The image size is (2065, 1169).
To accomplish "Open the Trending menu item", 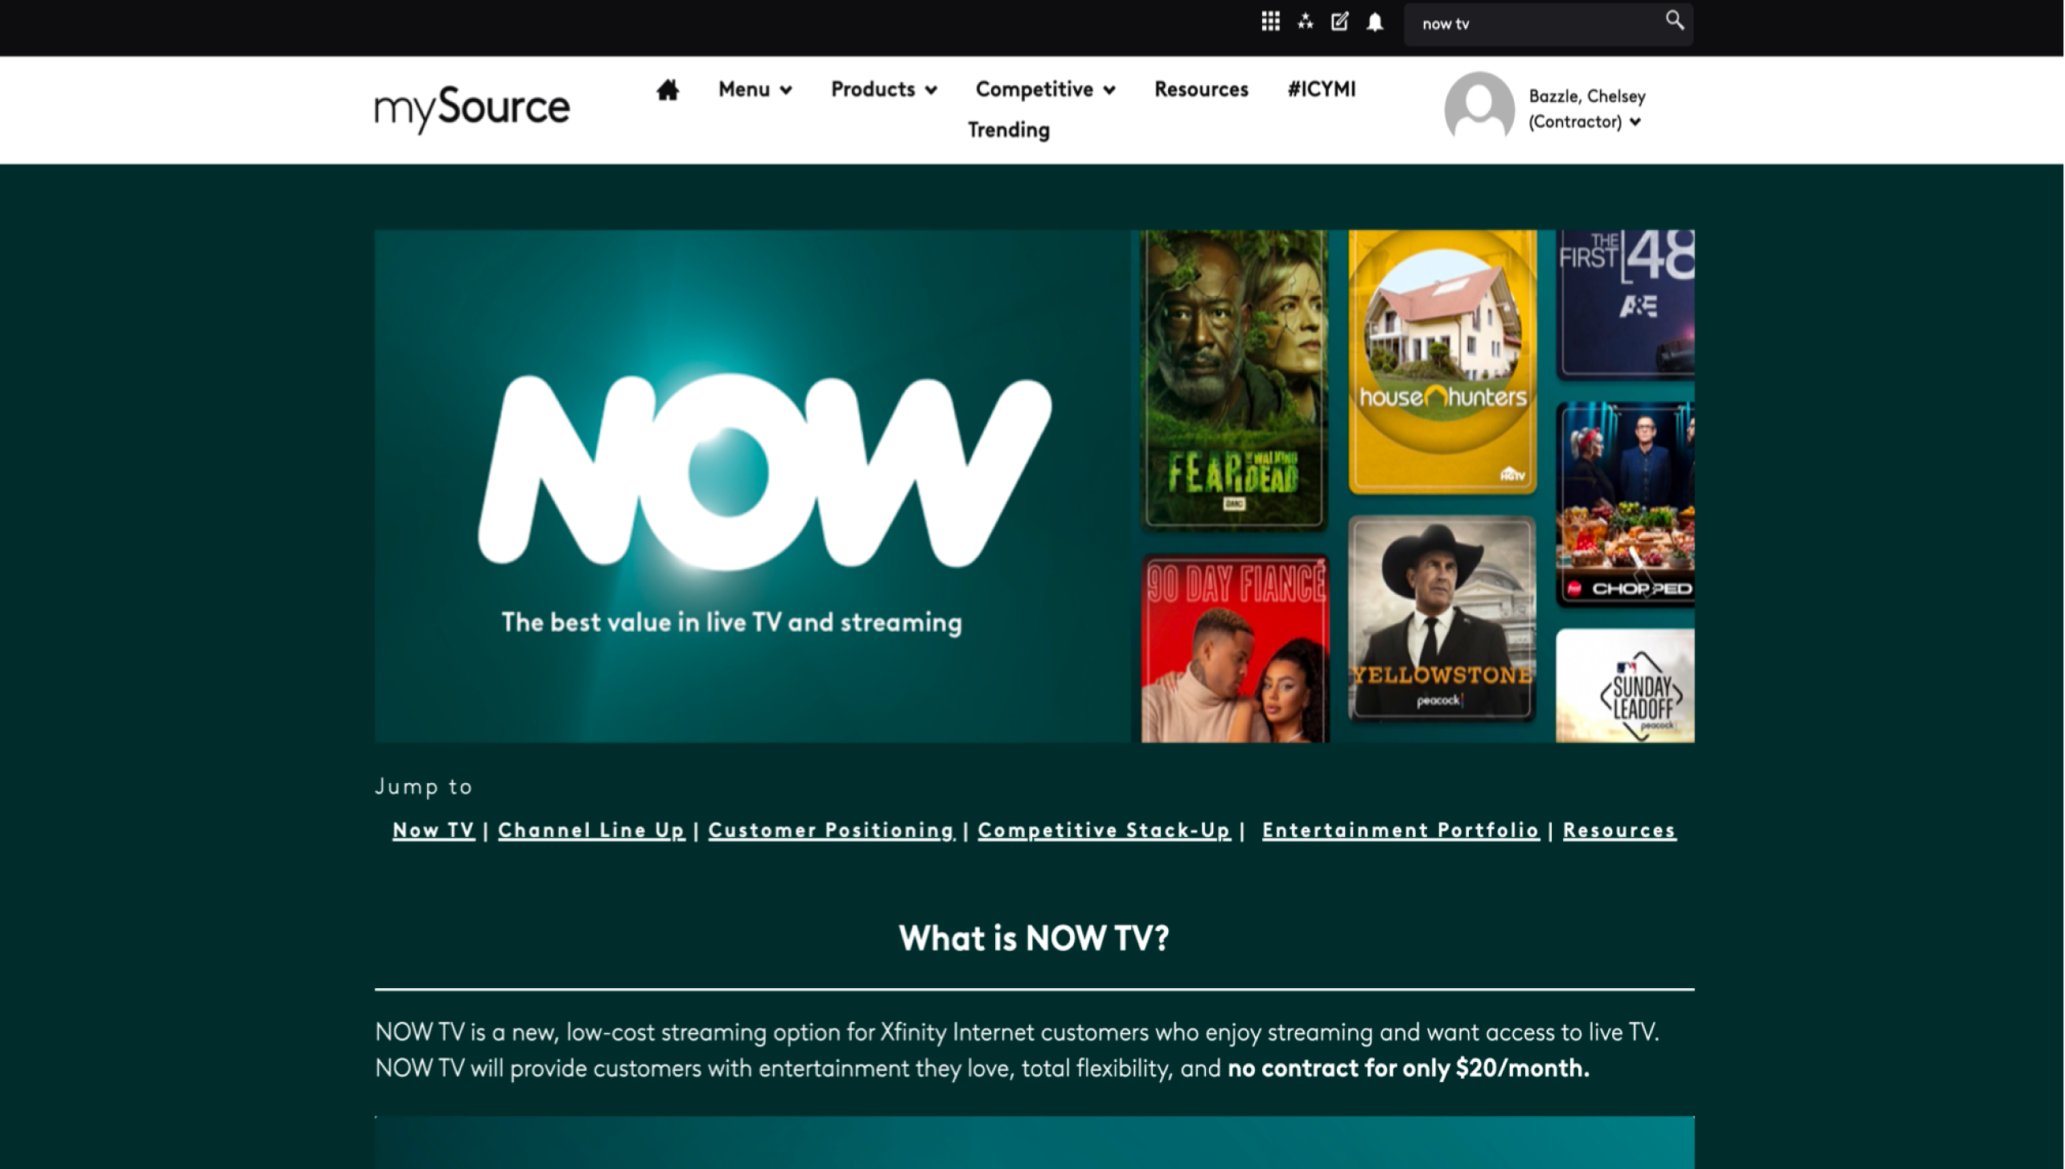I will tap(1009, 130).
